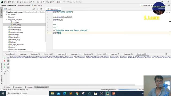171x96 pixels.
Task: Open the Project view dropdown
Action: [x=9, y=9]
